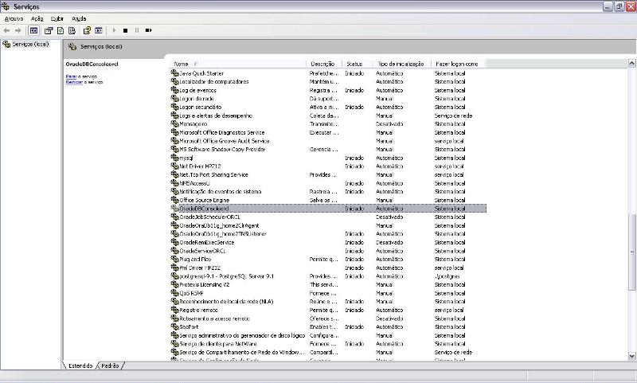Click the Restart service toolbar icon
This screenshot has width=637, height=383.
148,30
